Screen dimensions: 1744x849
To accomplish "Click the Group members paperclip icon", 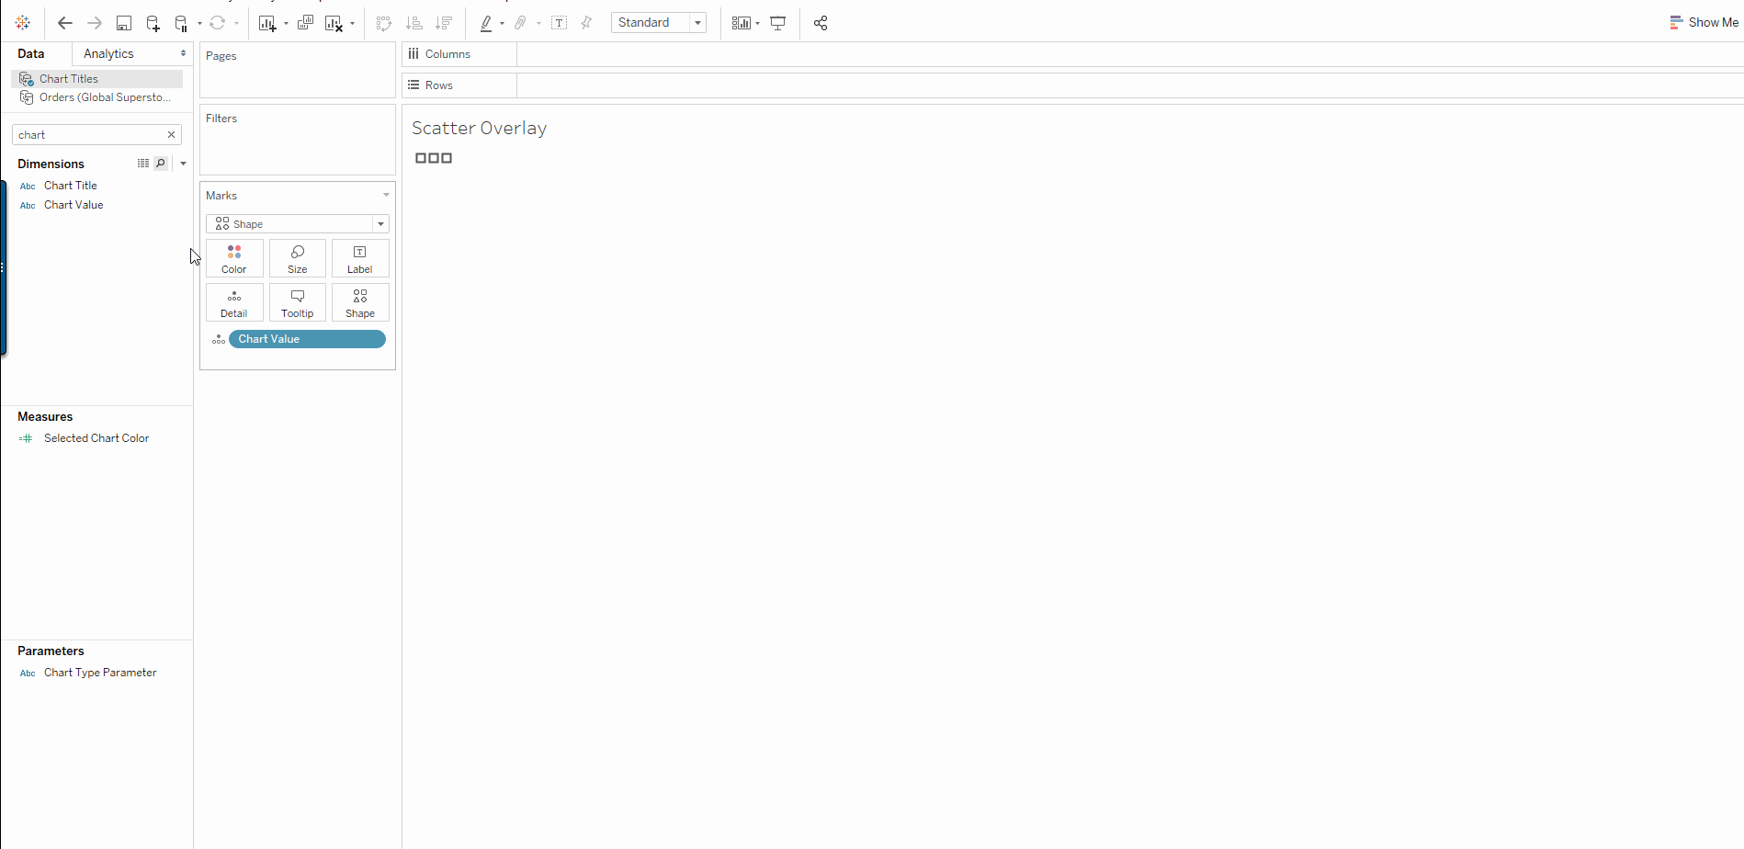I will tap(521, 23).
